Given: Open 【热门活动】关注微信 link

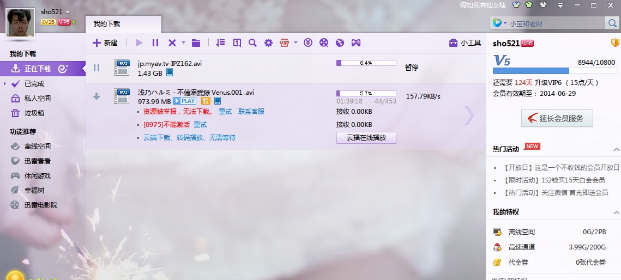Looking at the screenshot, I should click(x=555, y=193).
